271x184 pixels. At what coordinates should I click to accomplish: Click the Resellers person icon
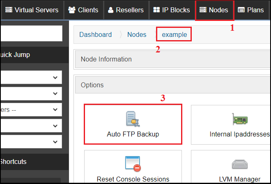pos(110,10)
